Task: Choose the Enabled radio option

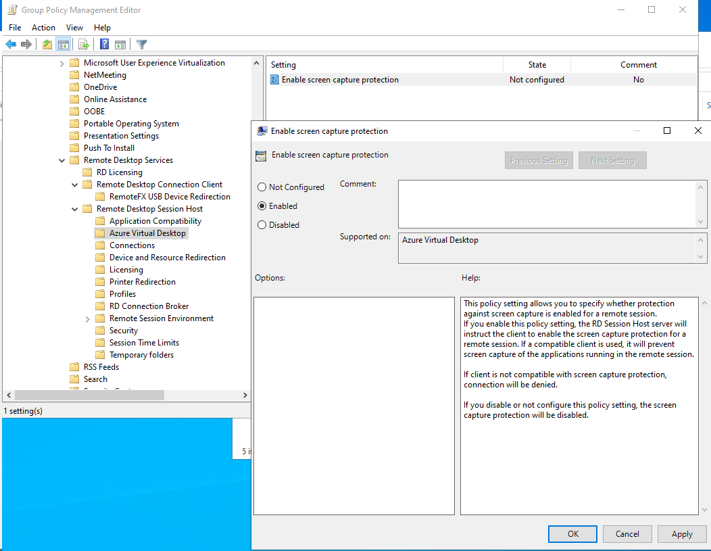Action: [262, 206]
